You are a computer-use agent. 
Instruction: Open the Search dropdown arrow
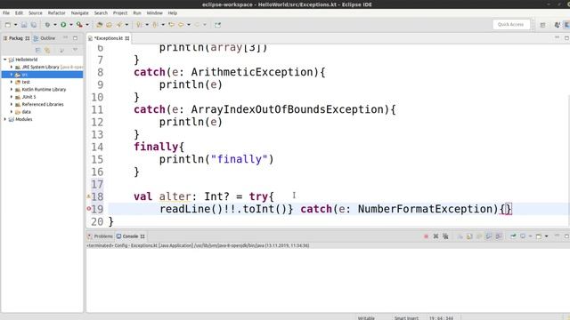[126, 25]
